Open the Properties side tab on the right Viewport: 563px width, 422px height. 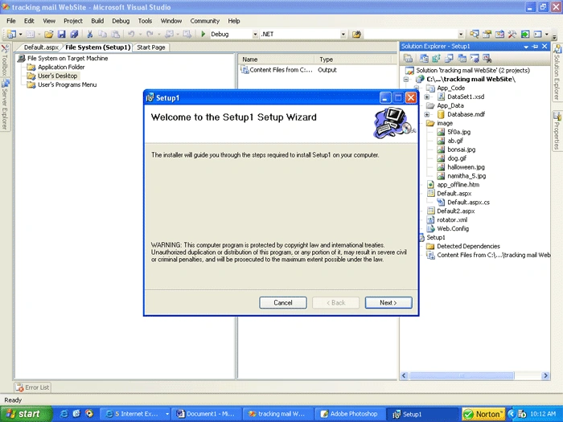[x=557, y=131]
